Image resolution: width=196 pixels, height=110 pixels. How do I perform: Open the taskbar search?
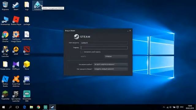10,107
